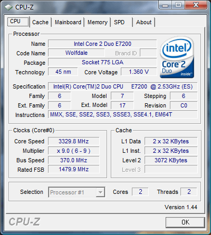Image resolution: width=211 pixels, height=235 pixels.
Task: Click the greyed Level 3 label
Action: pyautogui.click(x=131, y=170)
